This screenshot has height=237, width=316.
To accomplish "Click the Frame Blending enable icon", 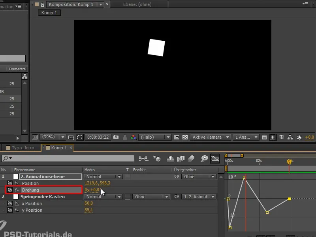I will (181, 158).
